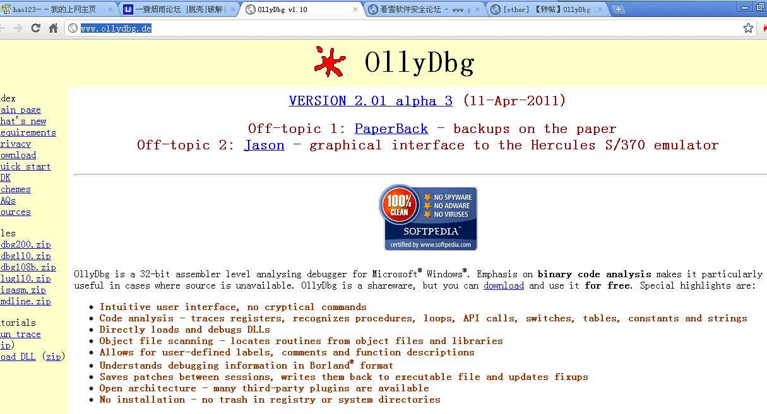Click the 'No installation' bullet line
Screen dimensions: 767x414
270,400
